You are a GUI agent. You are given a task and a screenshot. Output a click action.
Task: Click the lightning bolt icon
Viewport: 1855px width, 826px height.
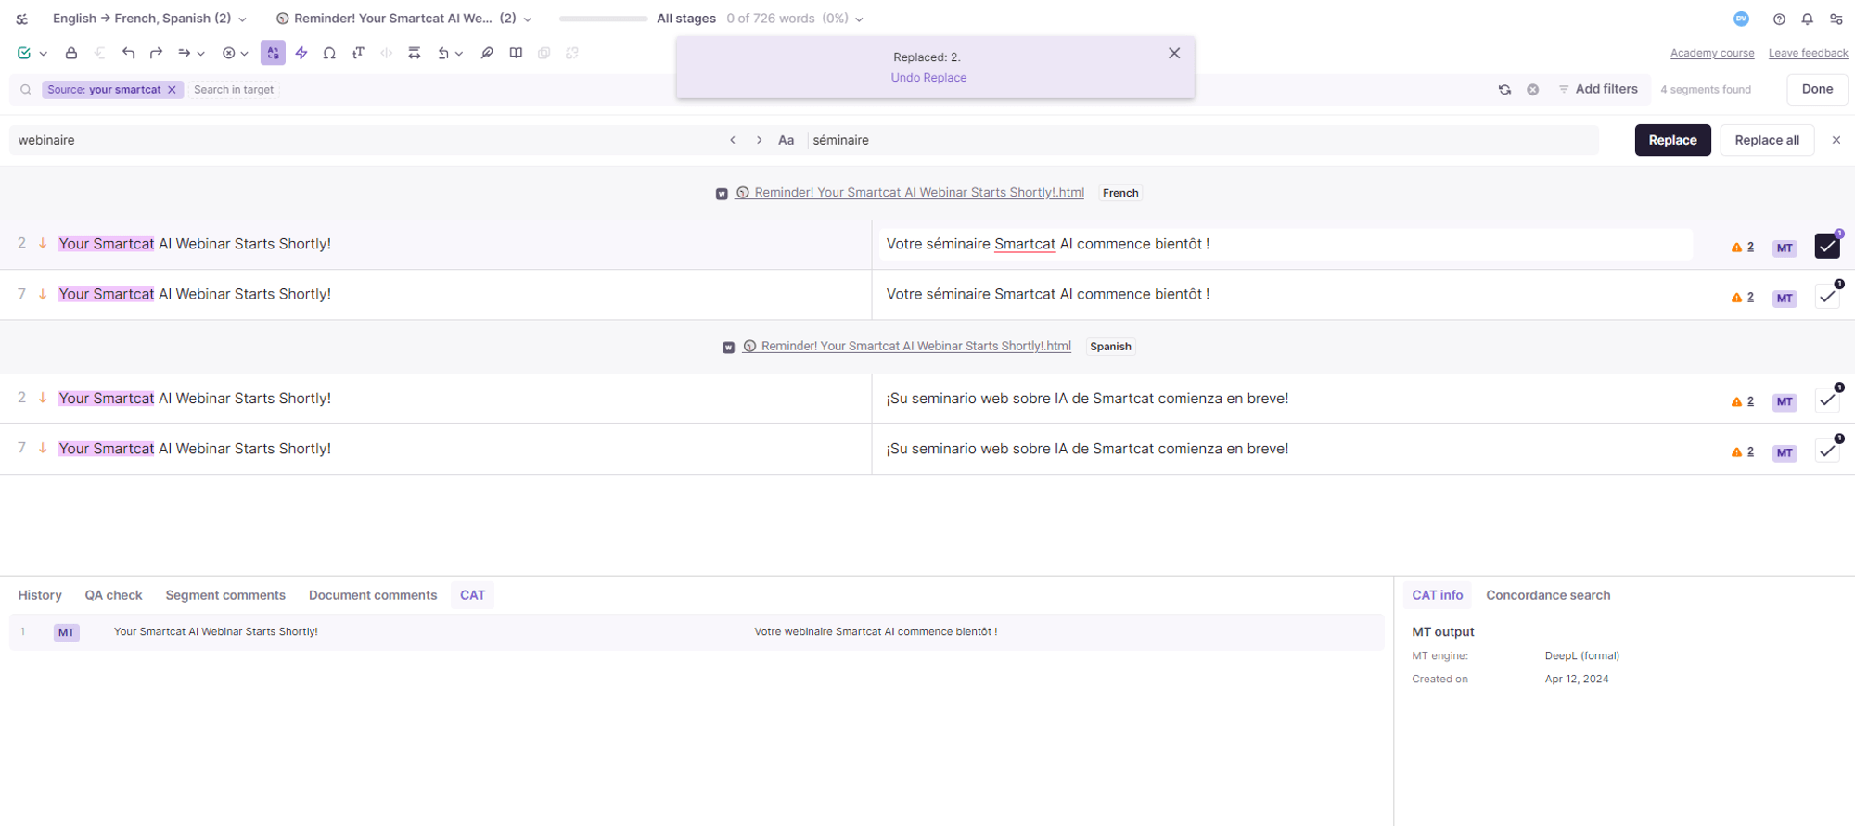tap(301, 53)
